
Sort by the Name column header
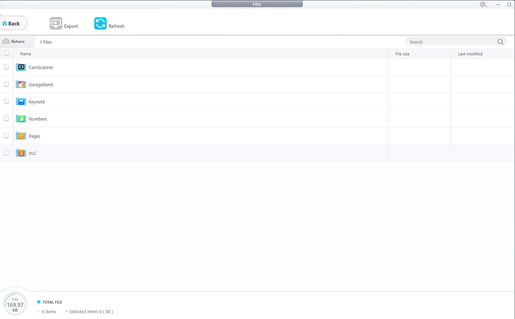(x=26, y=54)
